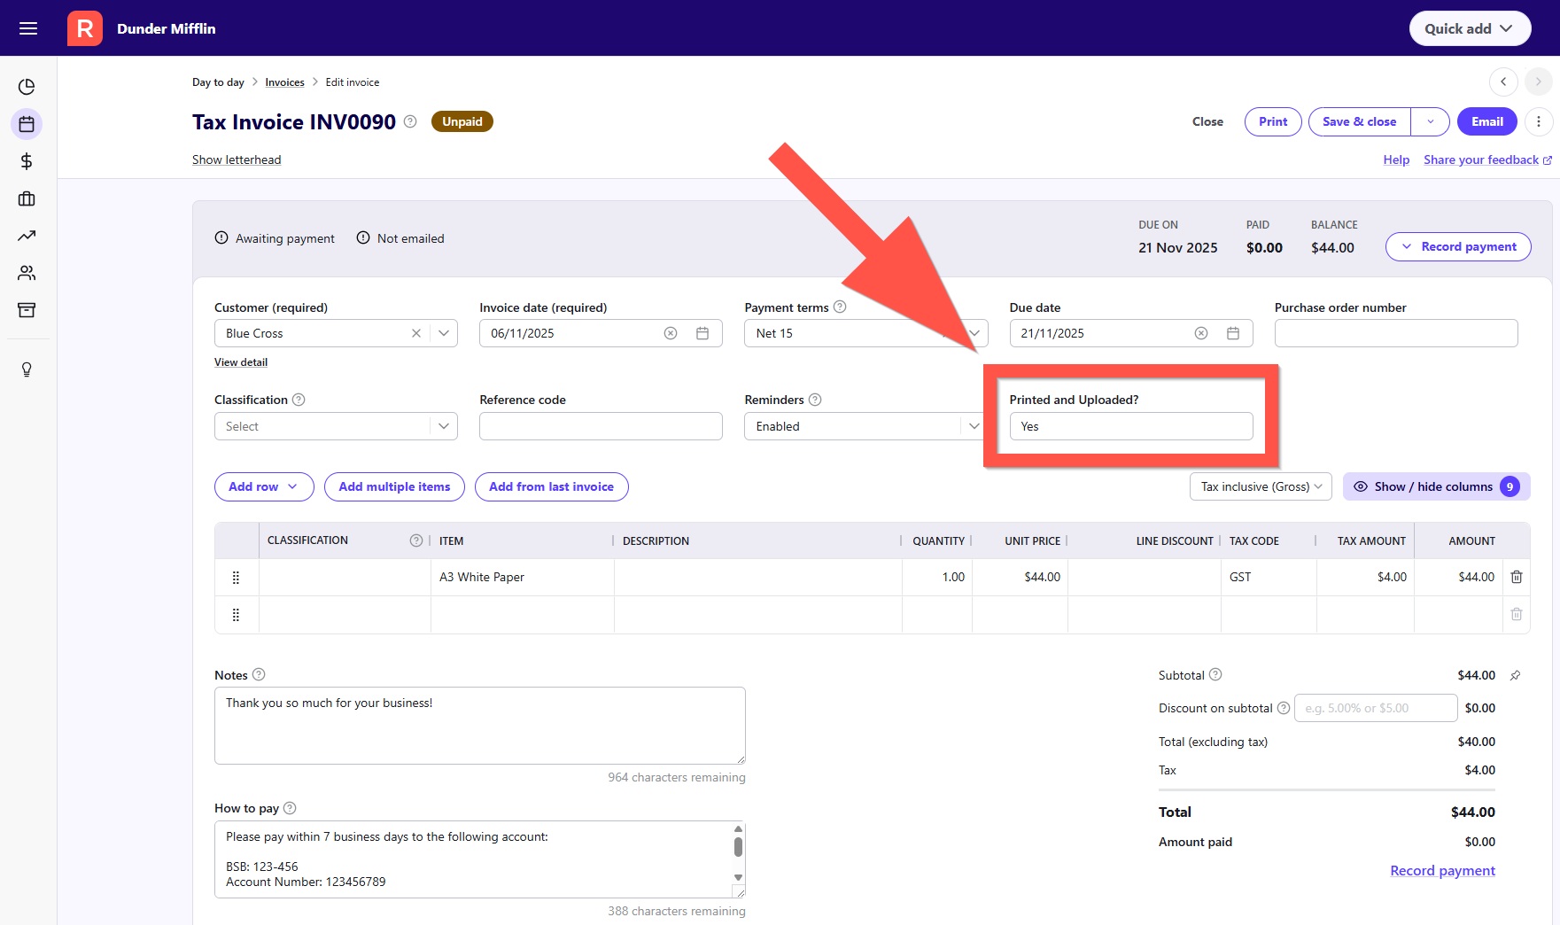Viewport: 1560px width, 925px height.
Task: Click the Print button
Action: click(x=1273, y=121)
